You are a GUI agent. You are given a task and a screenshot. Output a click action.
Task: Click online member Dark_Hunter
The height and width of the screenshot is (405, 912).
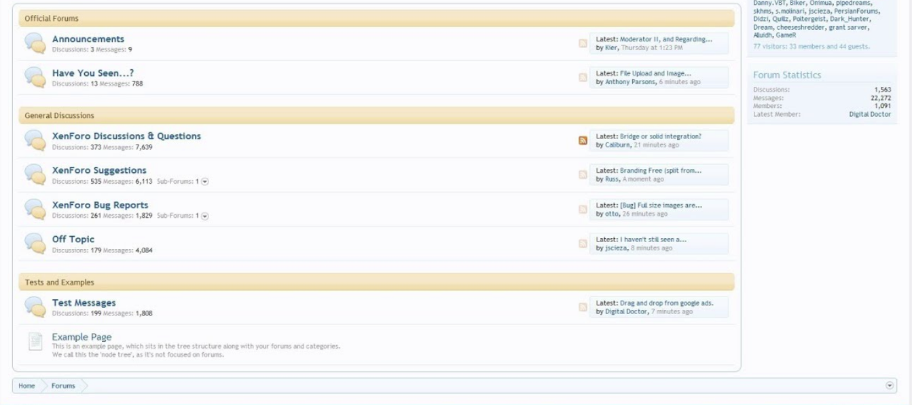850,19
